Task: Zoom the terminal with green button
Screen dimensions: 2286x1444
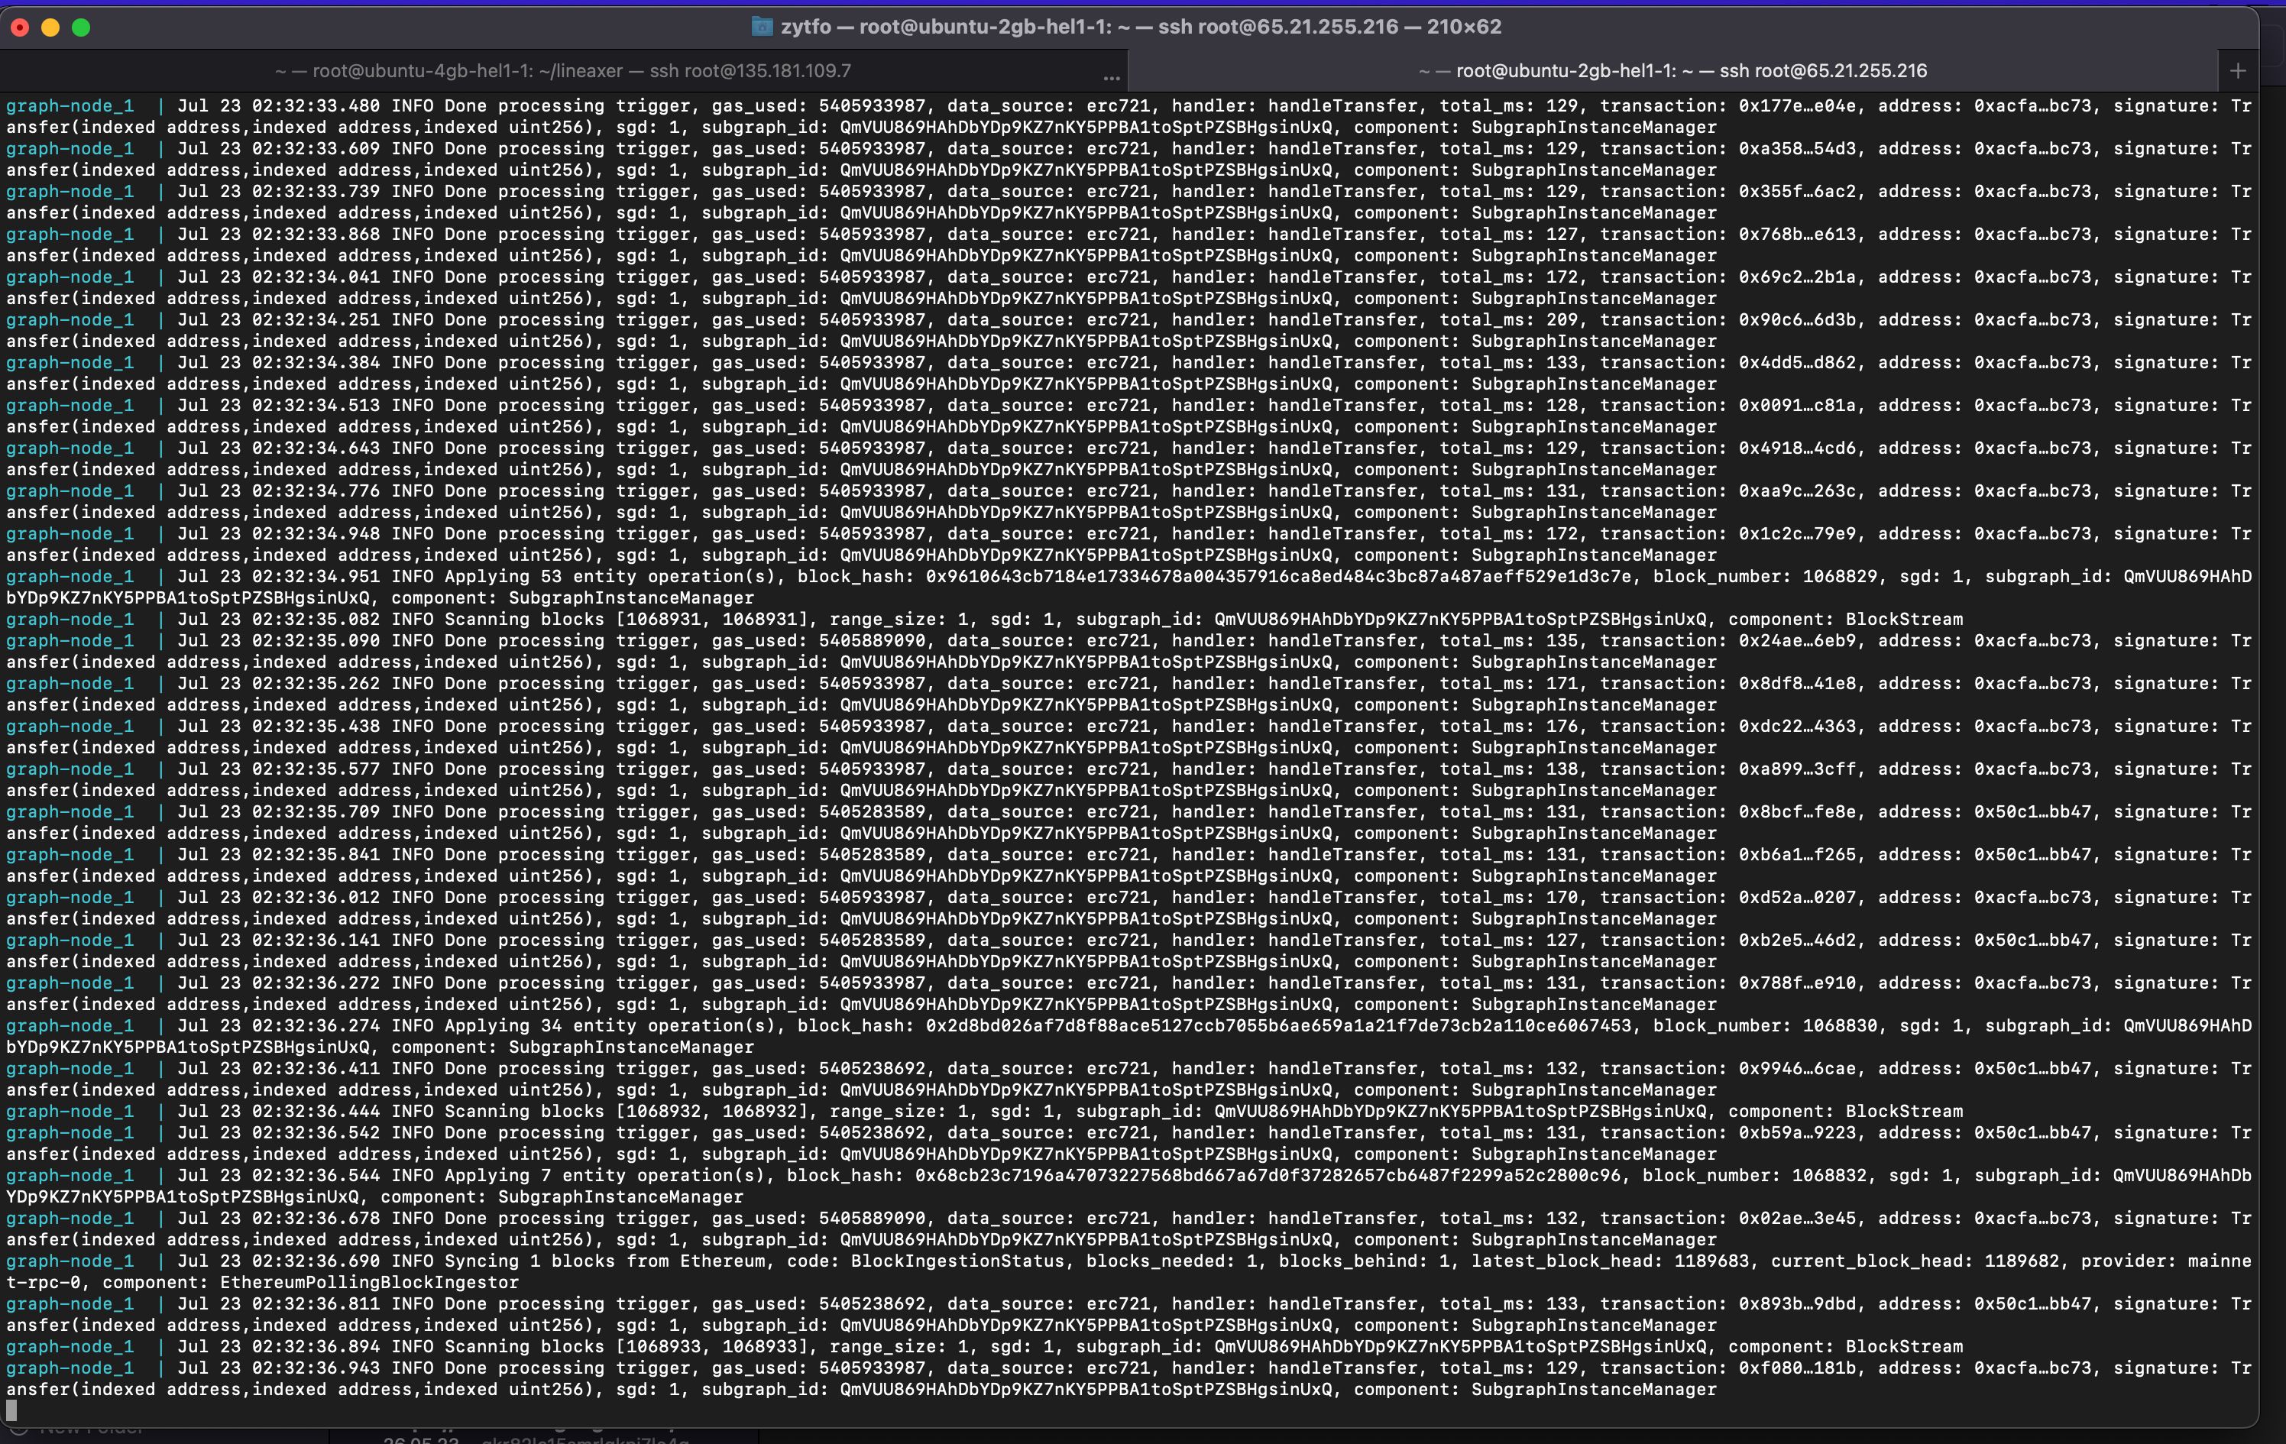Action: tap(82, 28)
